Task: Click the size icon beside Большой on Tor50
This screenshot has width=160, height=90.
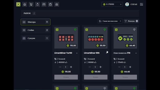Action: pos(55,59)
